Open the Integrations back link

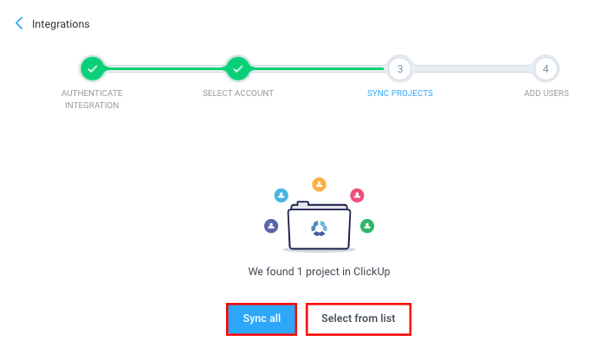(61, 24)
